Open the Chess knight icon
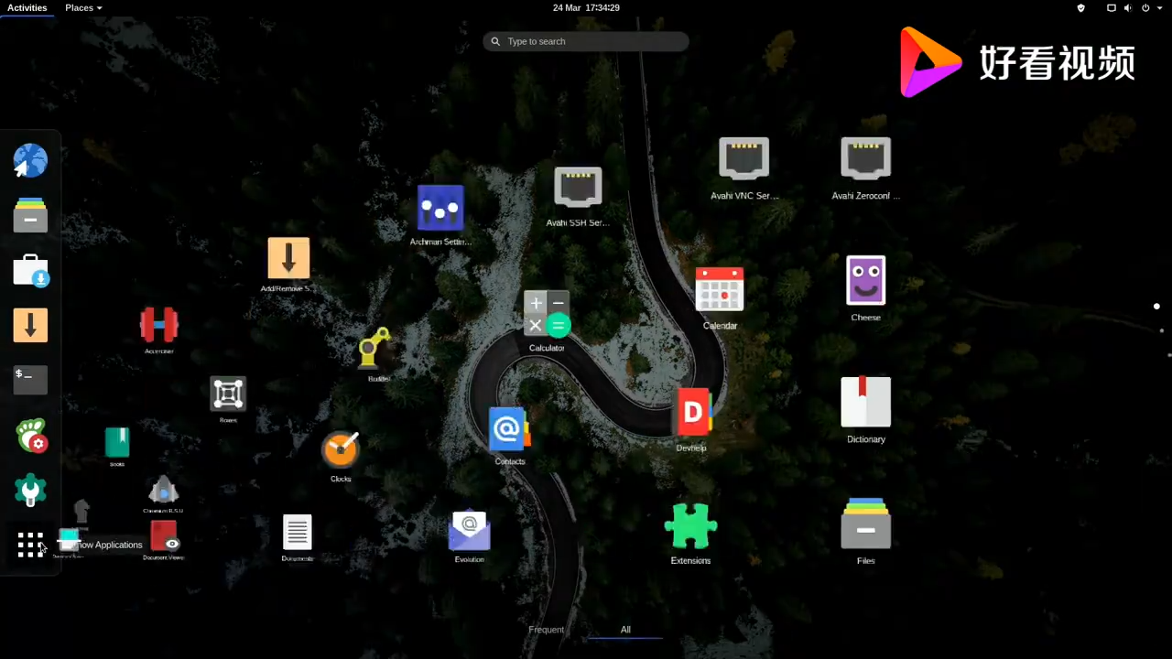 tap(81, 511)
